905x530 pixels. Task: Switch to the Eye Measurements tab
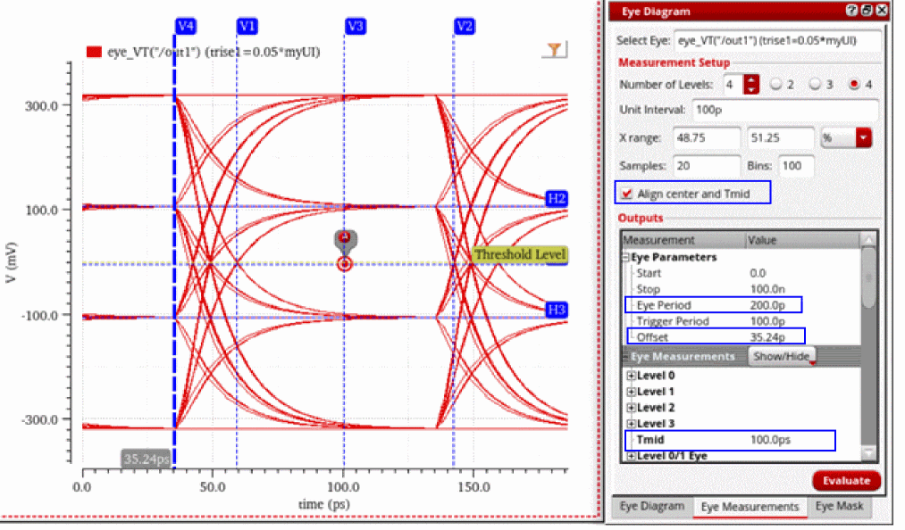pyautogui.click(x=750, y=507)
